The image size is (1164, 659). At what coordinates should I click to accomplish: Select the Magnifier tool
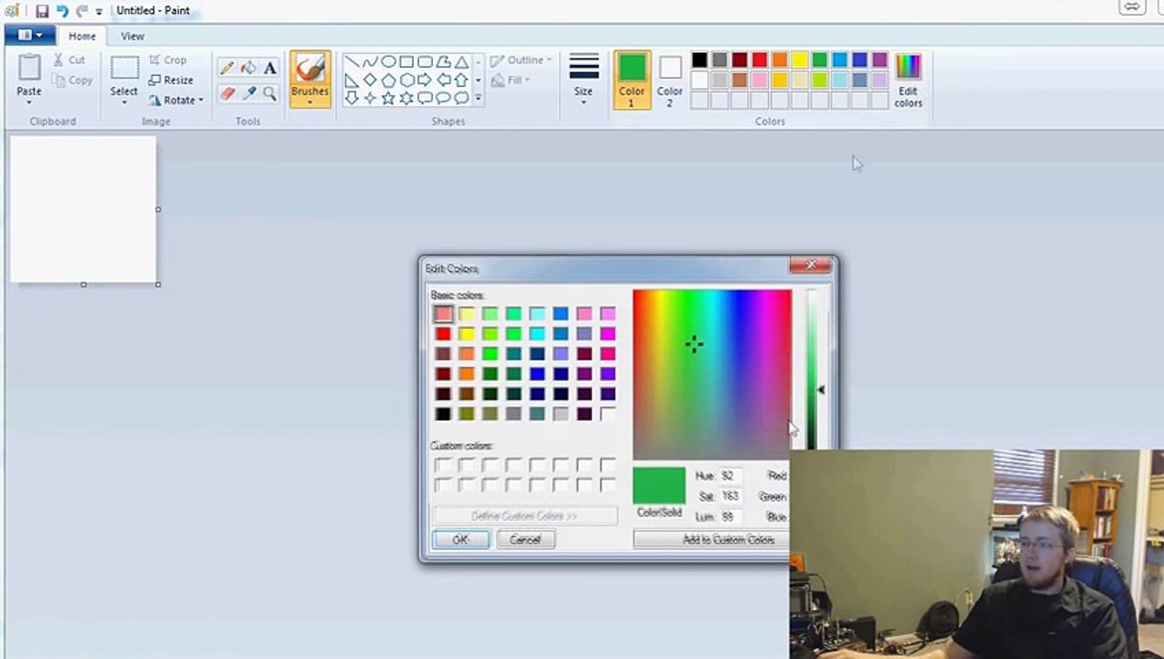click(x=270, y=93)
